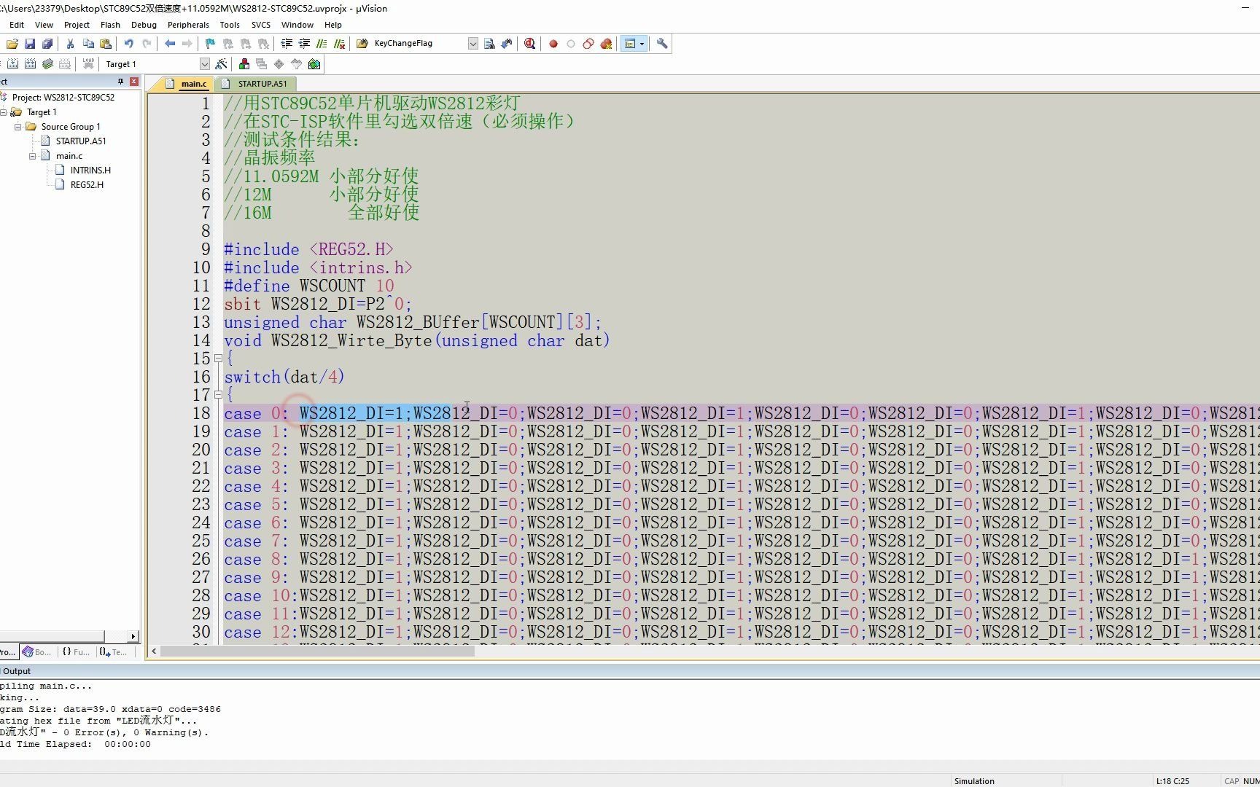The height and width of the screenshot is (787, 1260).
Task: Open the View menu
Action: 44,25
